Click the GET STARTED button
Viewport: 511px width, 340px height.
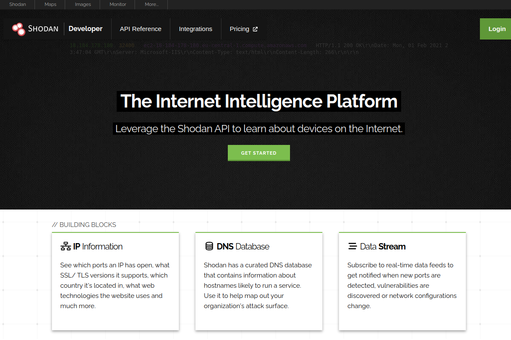click(259, 153)
